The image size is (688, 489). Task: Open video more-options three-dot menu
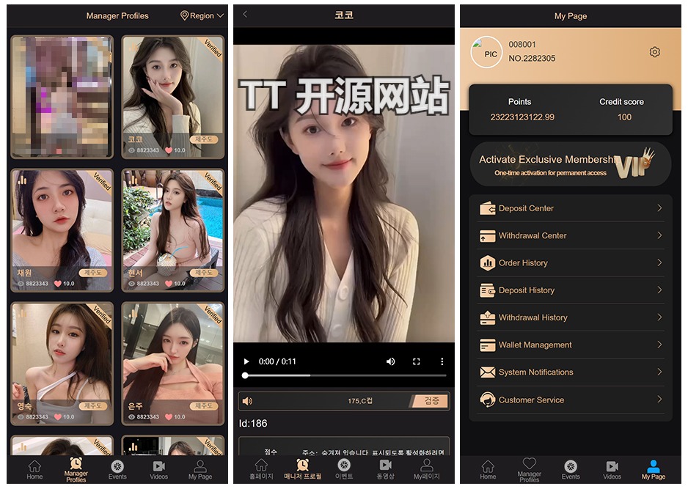click(442, 361)
